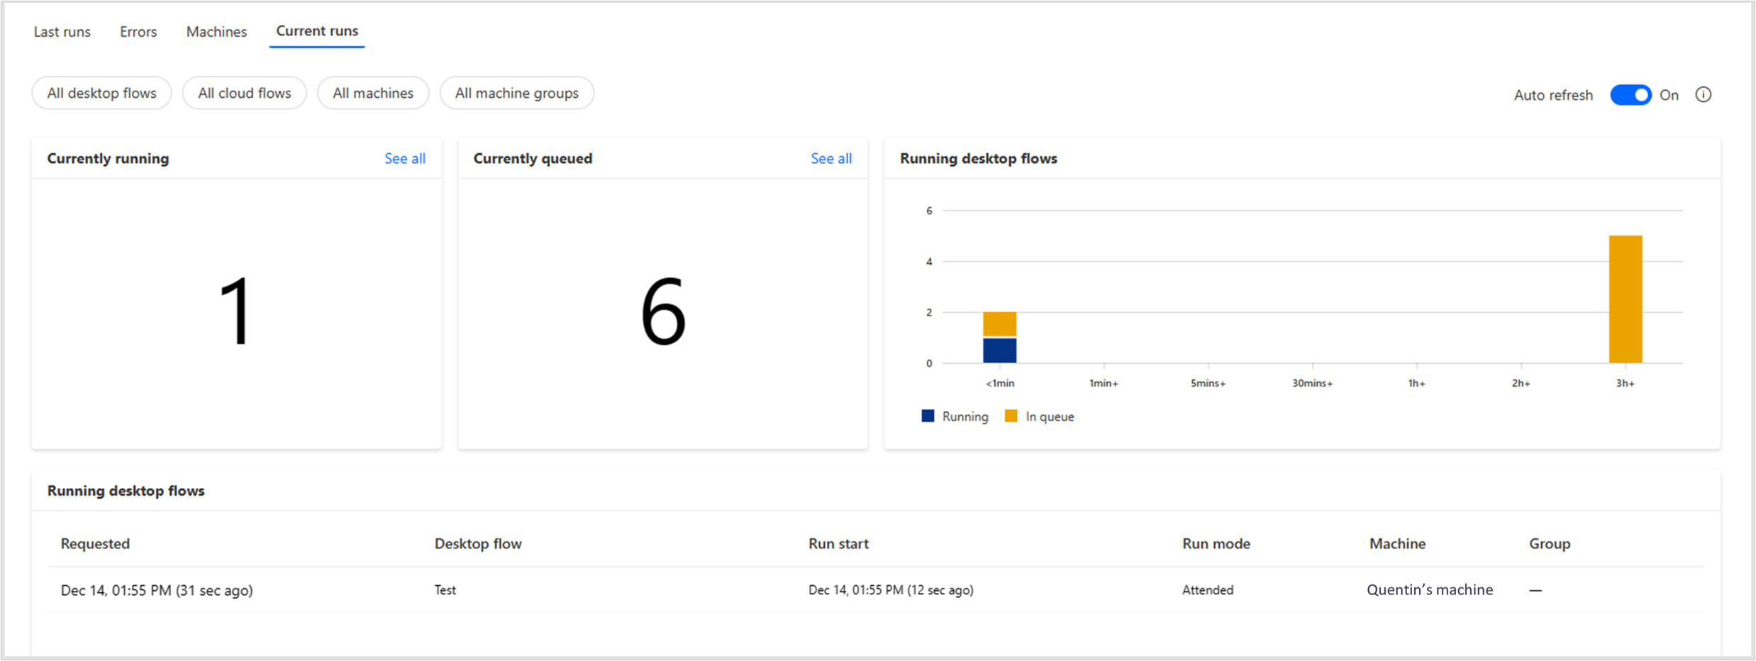Click the blue running bar segment at <1min
The height and width of the screenshot is (661, 1756).
(999, 350)
